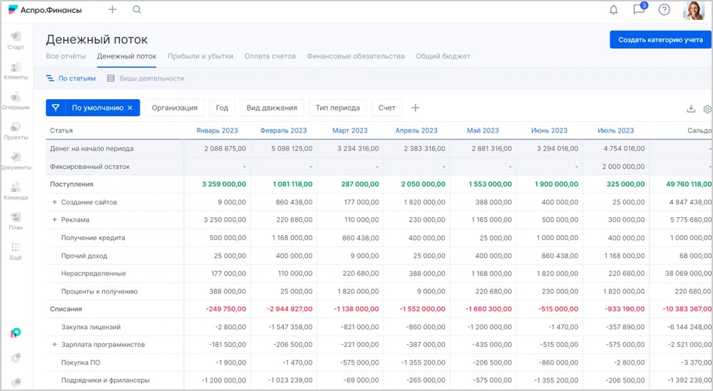Remove the По умолчанию filter
The width and height of the screenshot is (713, 391).
point(130,108)
